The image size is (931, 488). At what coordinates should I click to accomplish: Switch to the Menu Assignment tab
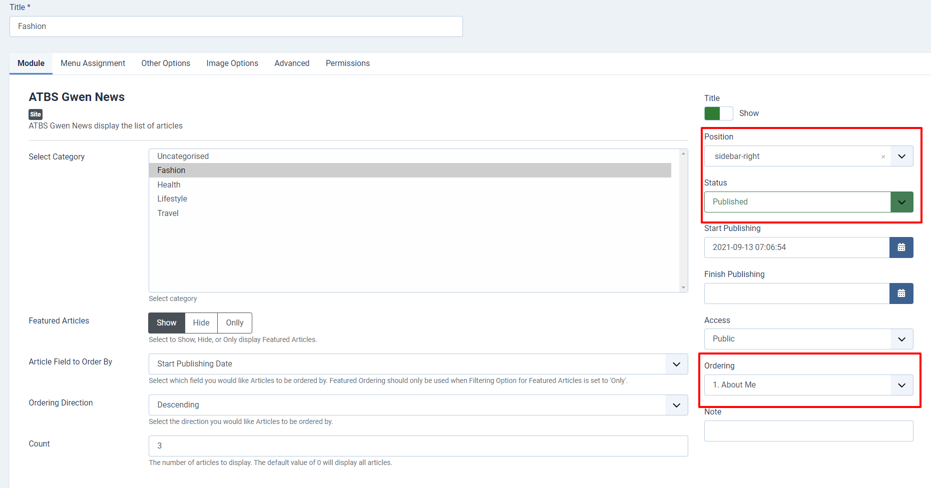pos(93,63)
